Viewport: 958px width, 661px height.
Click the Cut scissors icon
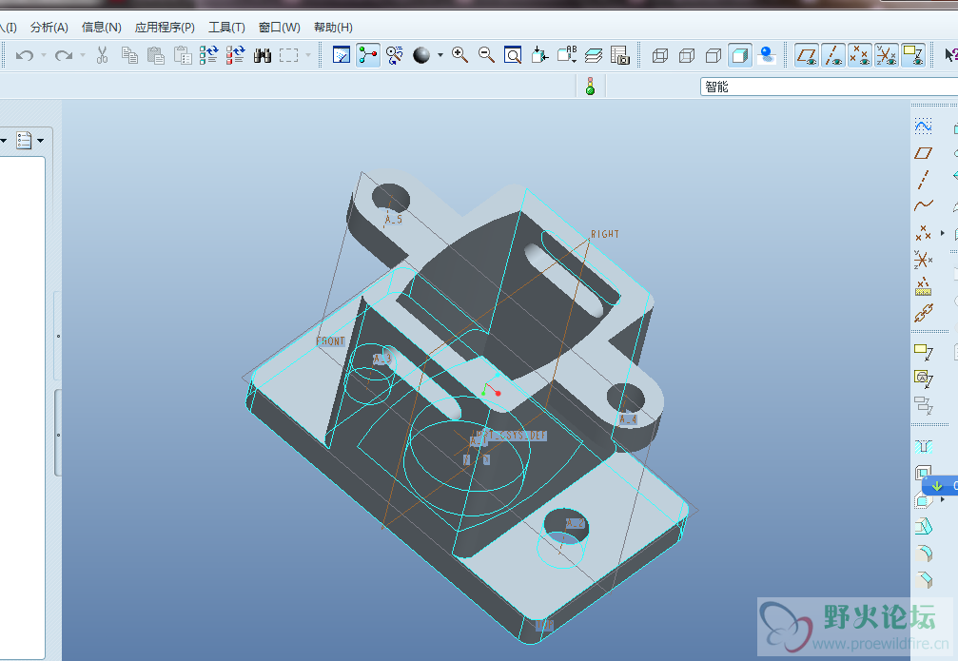coord(102,55)
